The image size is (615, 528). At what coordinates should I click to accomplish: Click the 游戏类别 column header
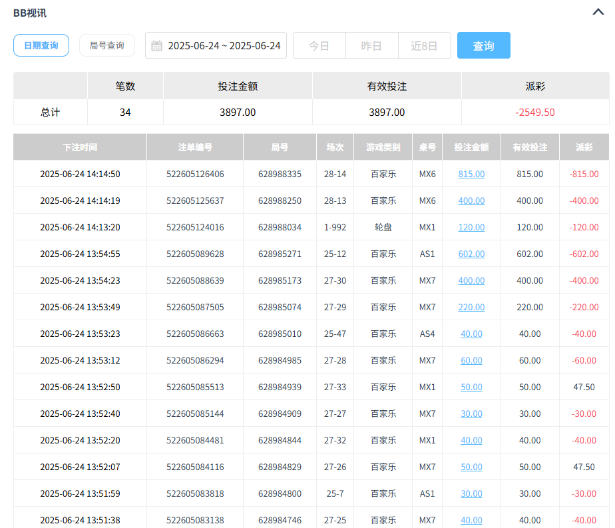click(x=383, y=146)
